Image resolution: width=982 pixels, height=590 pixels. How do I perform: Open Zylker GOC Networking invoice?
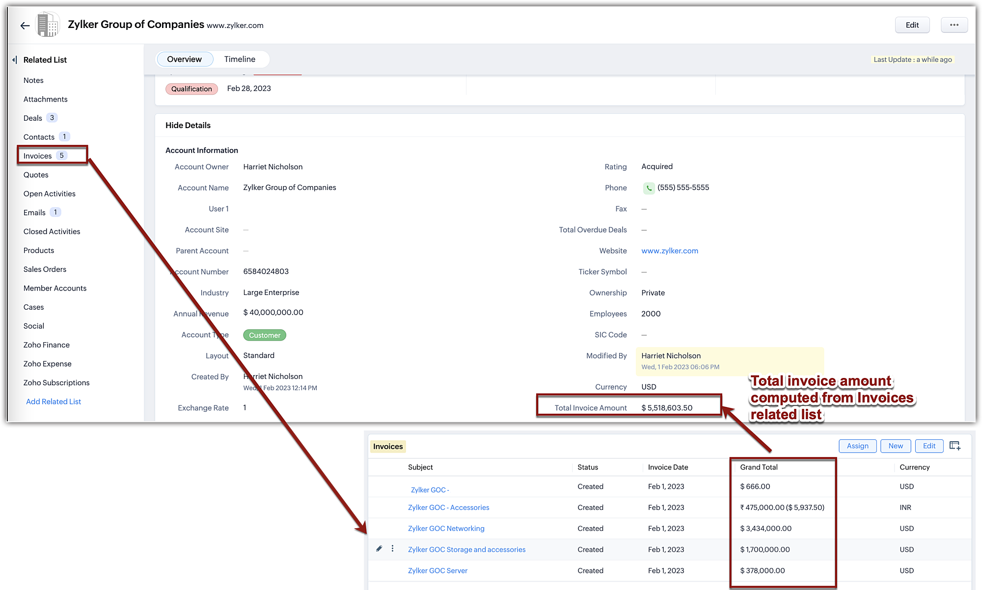point(446,529)
